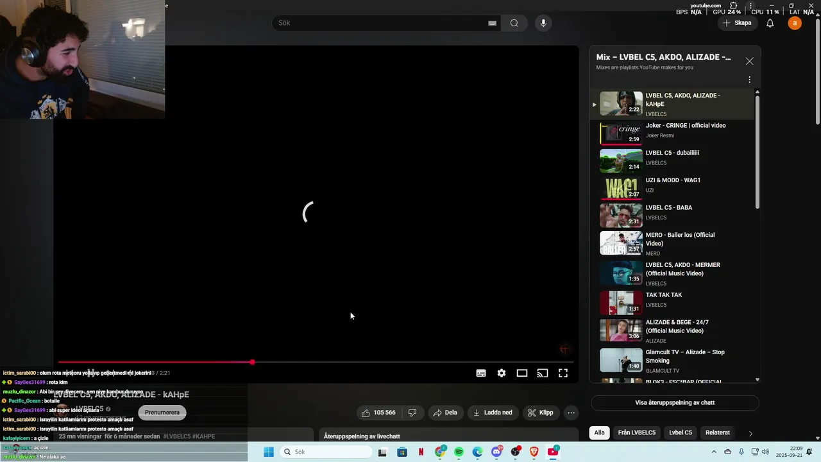Open browser three-dot menu at top

[750, 6]
